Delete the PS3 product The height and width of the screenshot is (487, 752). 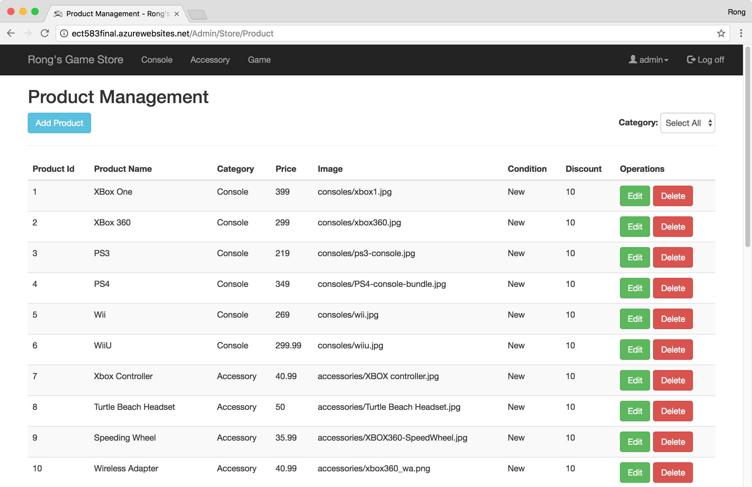coord(673,257)
